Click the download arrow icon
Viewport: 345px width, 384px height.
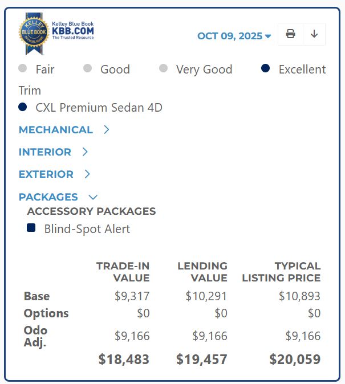(314, 34)
